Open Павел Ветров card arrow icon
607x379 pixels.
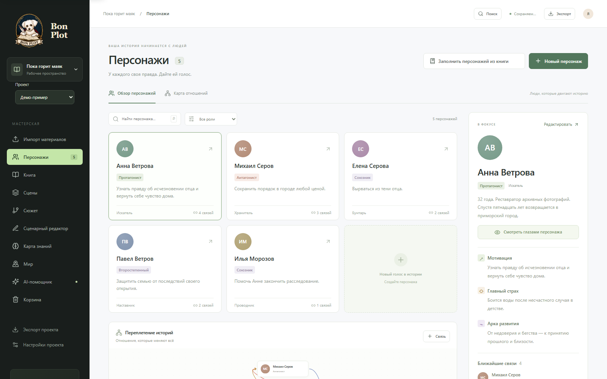(211, 241)
